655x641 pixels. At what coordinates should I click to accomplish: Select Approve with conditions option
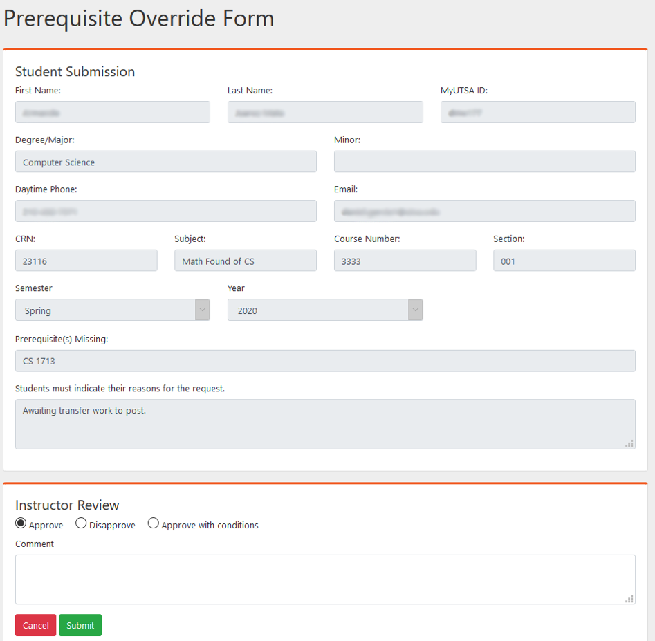[x=154, y=523]
